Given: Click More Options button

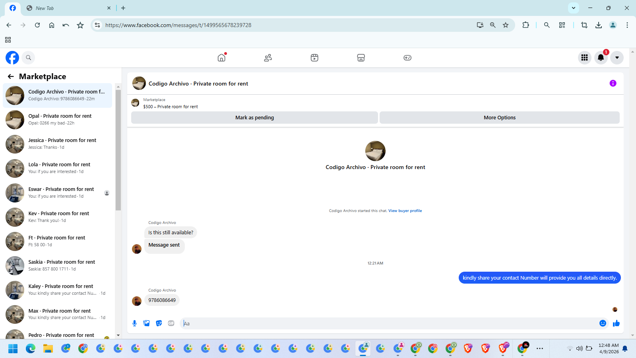Looking at the screenshot, I should click(x=500, y=117).
